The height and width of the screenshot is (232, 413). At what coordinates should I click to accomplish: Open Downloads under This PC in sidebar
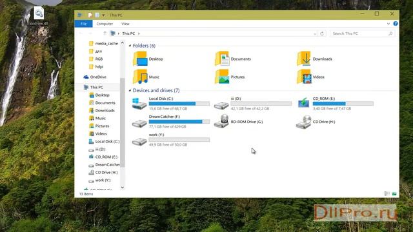tap(102, 110)
